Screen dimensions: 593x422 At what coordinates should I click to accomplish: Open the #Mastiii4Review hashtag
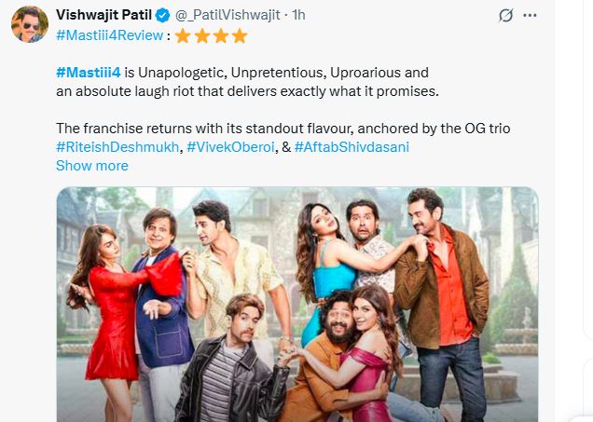coord(110,35)
